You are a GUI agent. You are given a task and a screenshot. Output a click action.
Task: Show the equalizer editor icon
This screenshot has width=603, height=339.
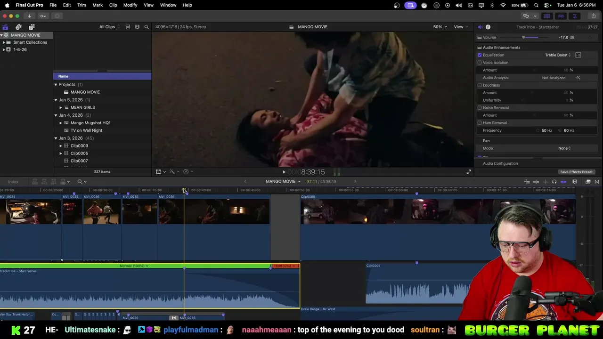click(x=578, y=55)
